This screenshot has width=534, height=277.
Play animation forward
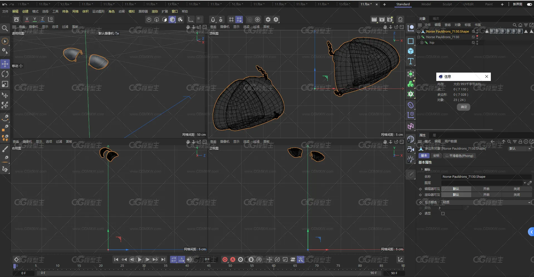tap(139, 259)
